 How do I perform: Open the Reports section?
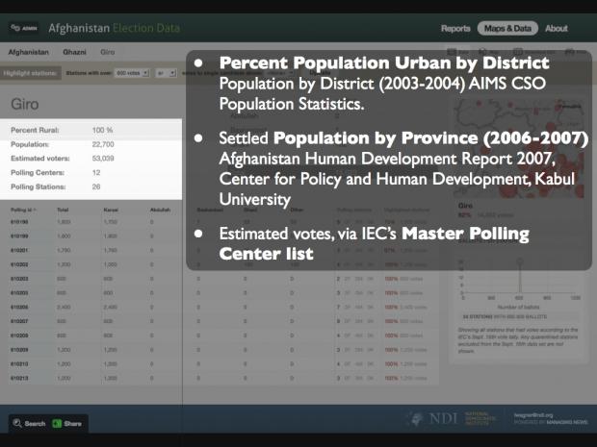pos(455,29)
